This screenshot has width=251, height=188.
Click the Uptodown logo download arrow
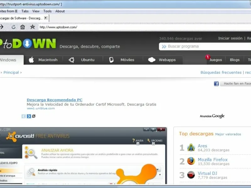(x=27, y=44)
